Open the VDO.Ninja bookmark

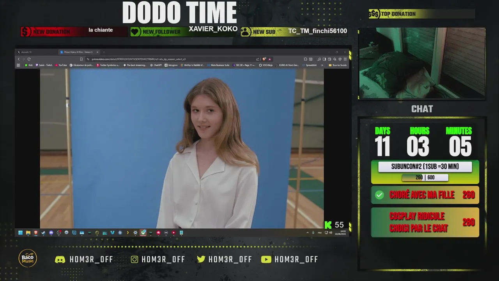tap(266, 65)
